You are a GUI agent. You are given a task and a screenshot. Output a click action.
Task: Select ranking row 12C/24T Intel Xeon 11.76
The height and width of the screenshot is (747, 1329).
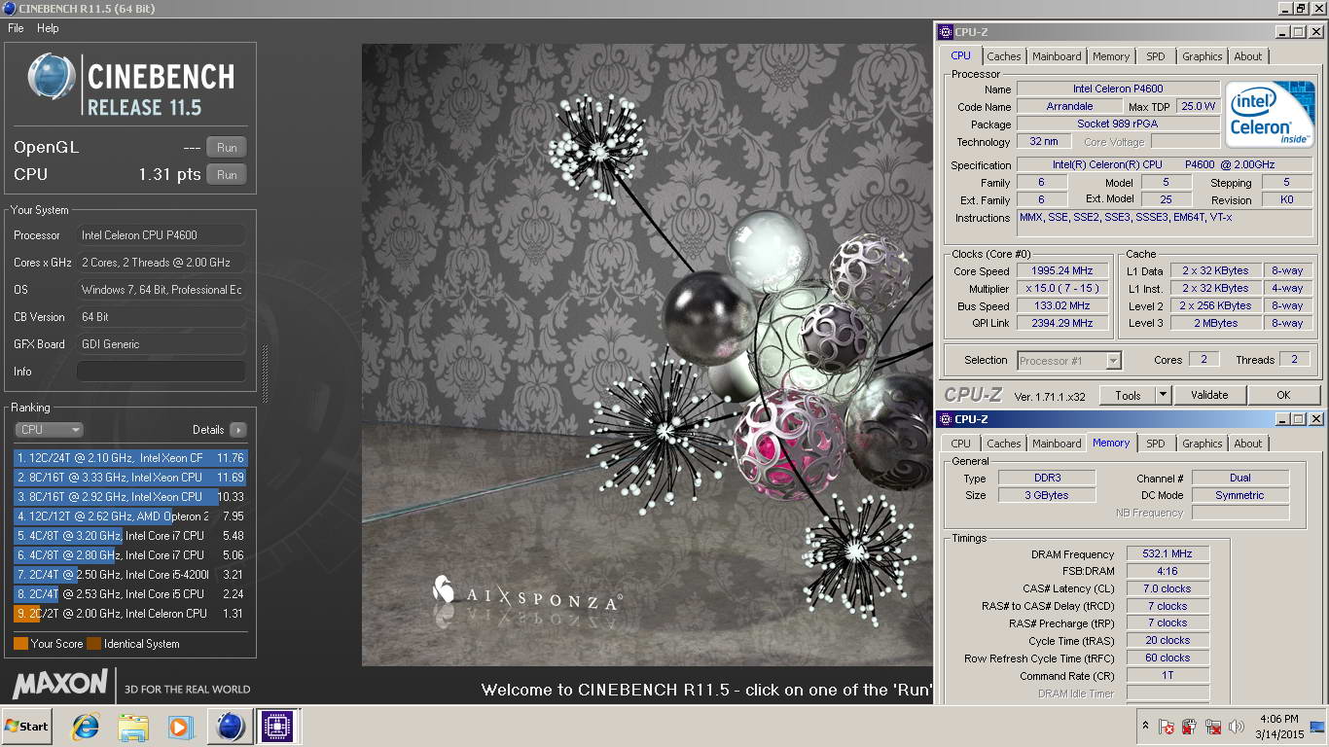pos(130,458)
